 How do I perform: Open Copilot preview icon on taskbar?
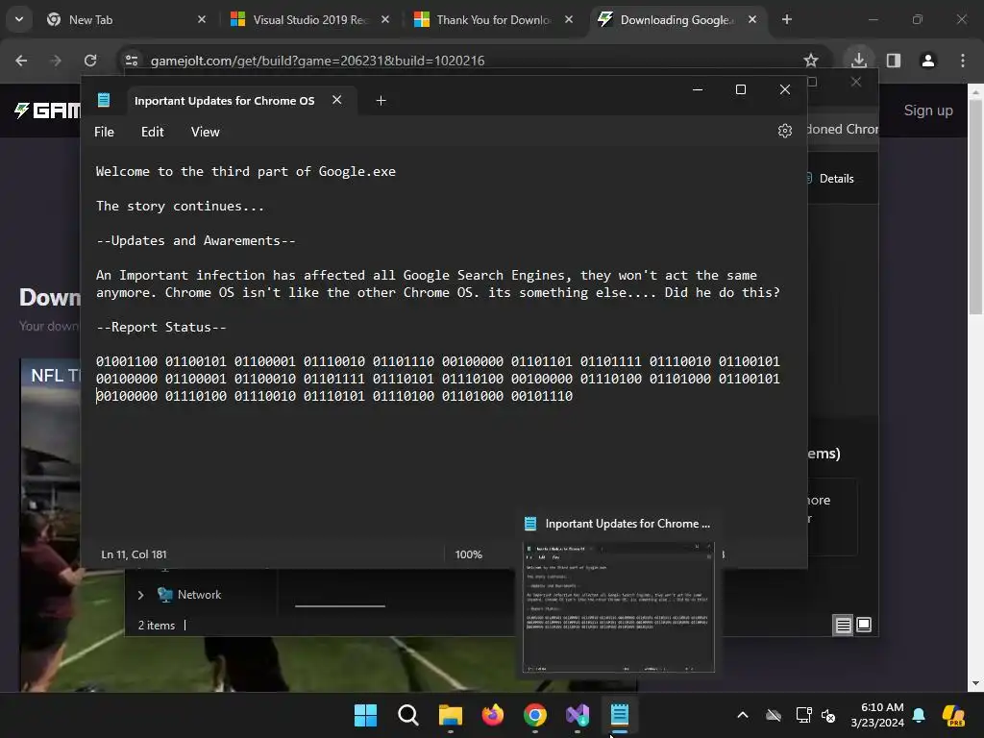953,715
